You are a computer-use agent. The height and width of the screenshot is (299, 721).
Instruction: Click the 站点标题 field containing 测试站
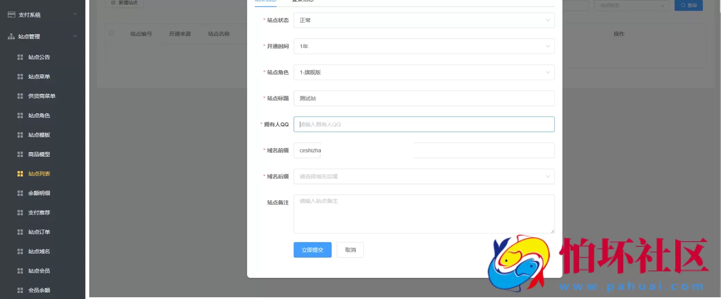pyautogui.click(x=424, y=98)
